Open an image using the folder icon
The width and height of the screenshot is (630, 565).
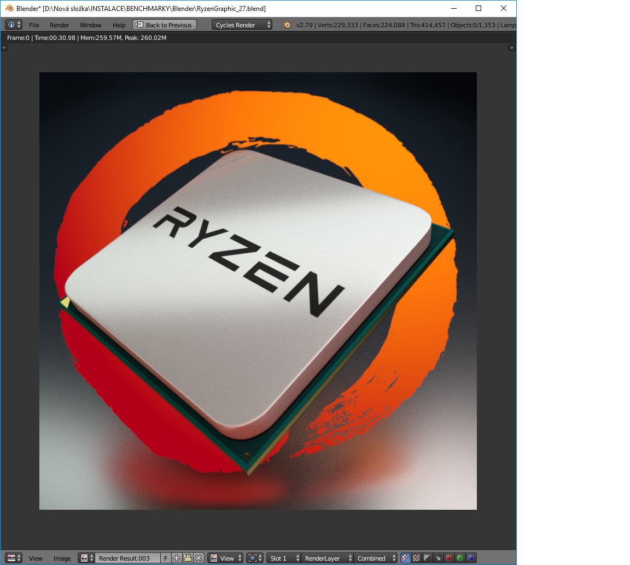click(x=188, y=558)
